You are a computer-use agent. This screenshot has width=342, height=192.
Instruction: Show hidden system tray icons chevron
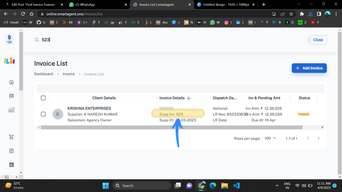(277, 186)
